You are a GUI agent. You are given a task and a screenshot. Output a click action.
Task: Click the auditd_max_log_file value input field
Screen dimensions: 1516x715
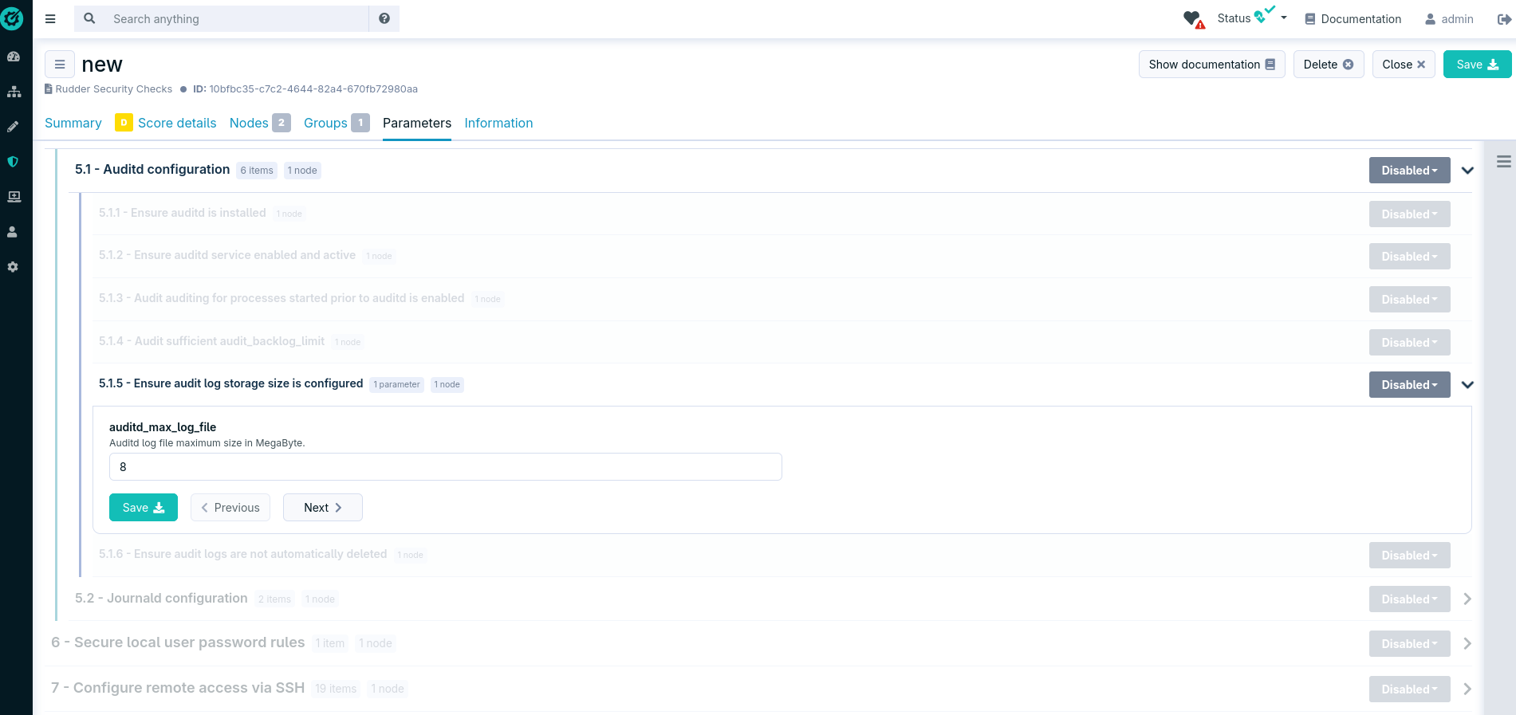[445, 467]
